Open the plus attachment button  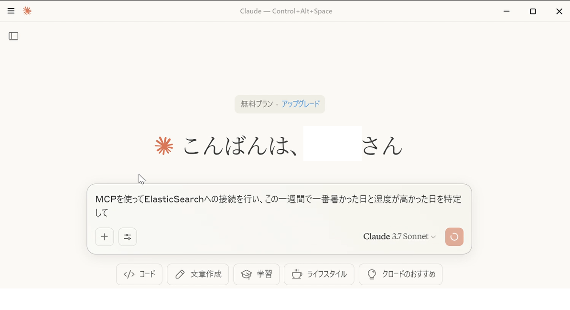(104, 237)
